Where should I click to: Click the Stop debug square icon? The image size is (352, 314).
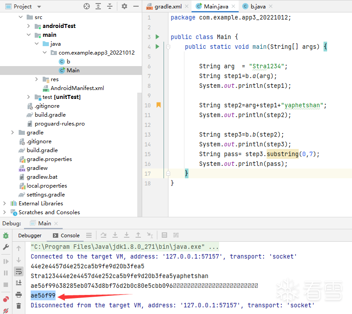pyautogui.click(x=6, y=285)
